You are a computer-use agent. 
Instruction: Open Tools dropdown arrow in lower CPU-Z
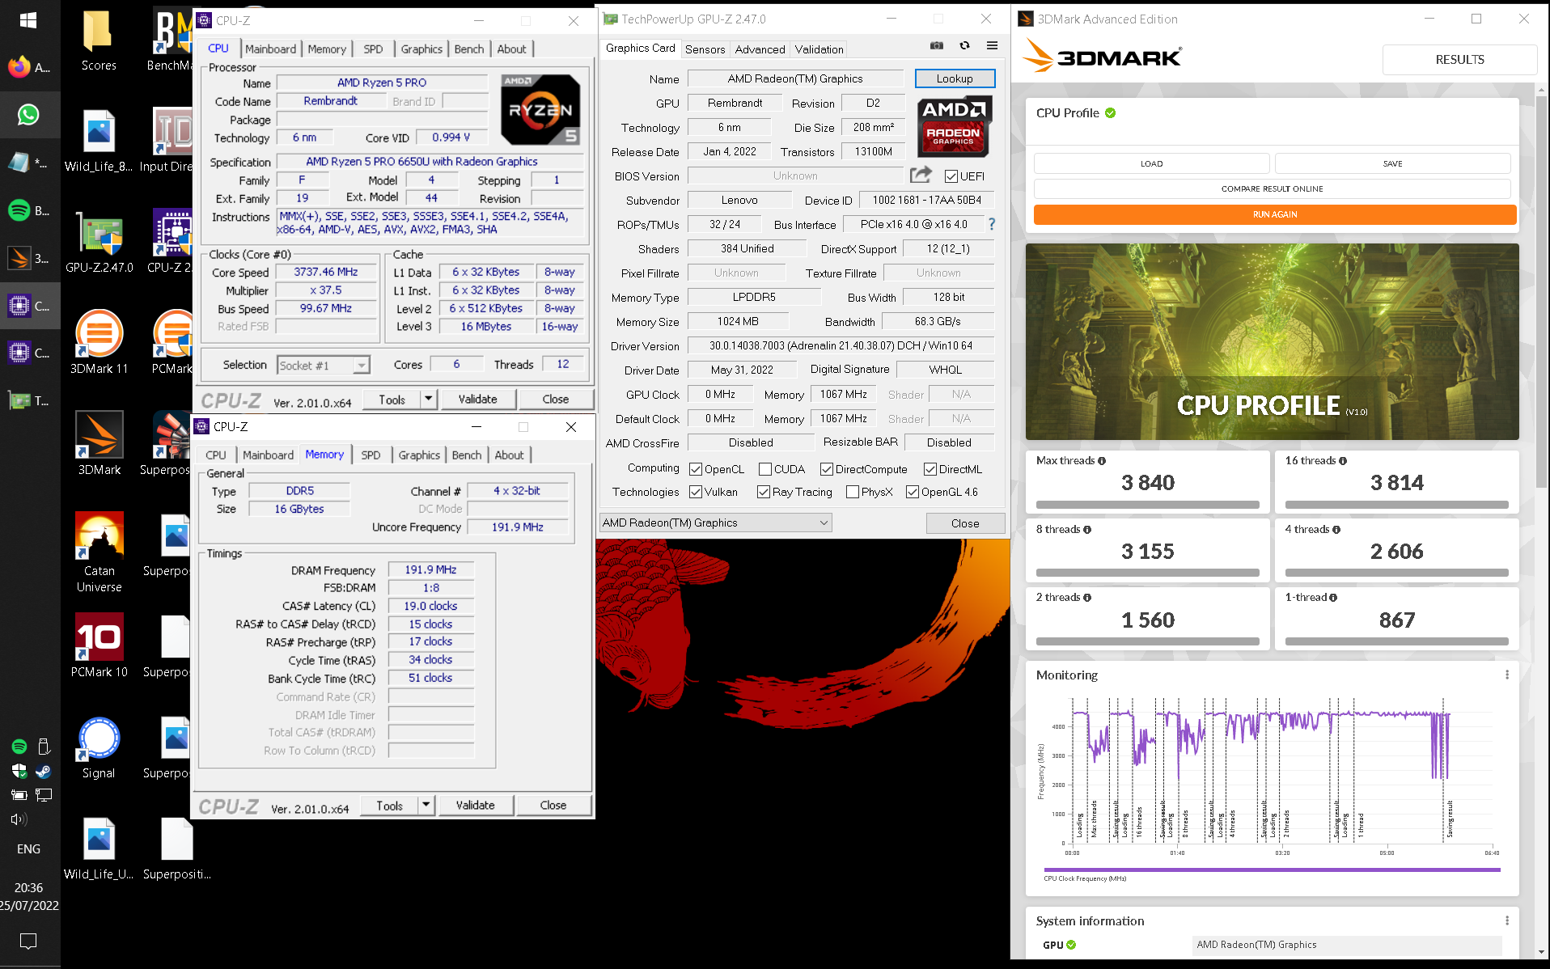tap(426, 805)
